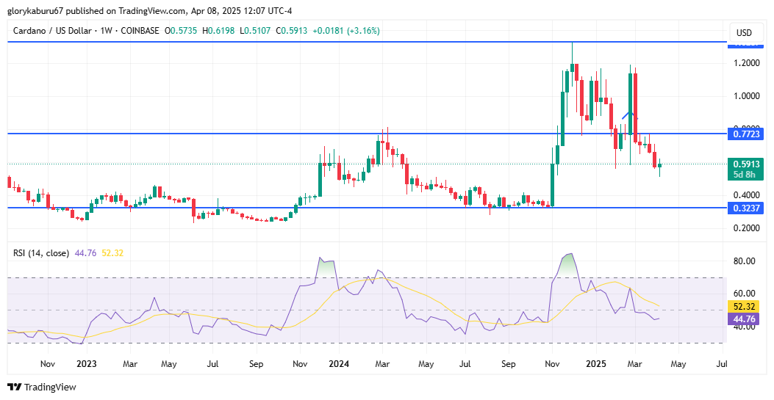This screenshot has width=774, height=400.
Task: Click the 80.00 RSI scale label
Action: click(744, 261)
